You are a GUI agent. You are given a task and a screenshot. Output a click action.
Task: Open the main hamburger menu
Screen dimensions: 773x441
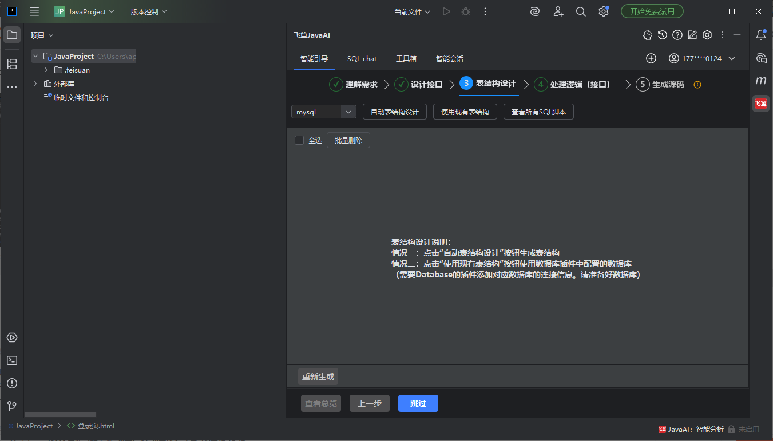pyautogui.click(x=34, y=11)
